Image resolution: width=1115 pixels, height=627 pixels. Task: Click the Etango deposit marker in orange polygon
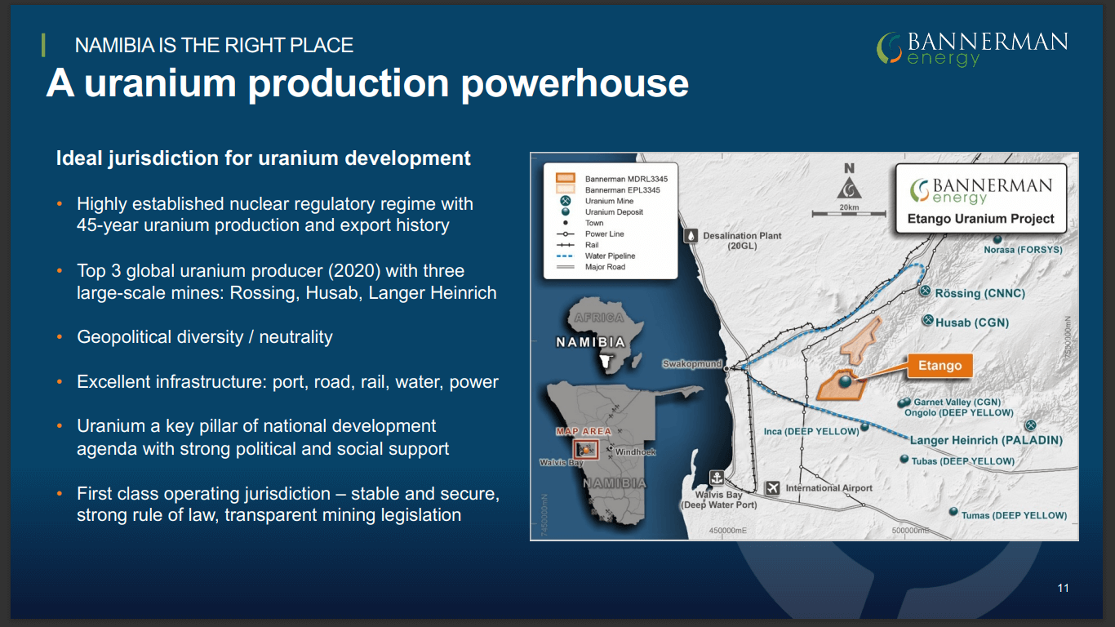coord(843,380)
